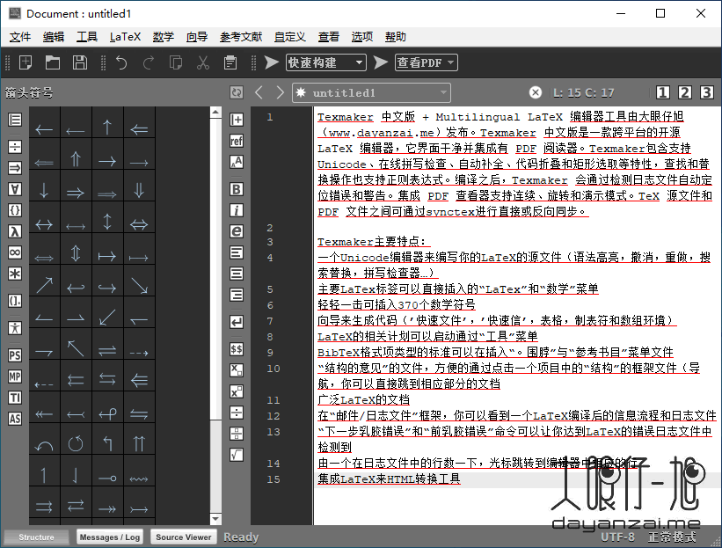This screenshot has height=548, width=722.
Task: Switch to the Messages / Log tab
Action: (110, 537)
